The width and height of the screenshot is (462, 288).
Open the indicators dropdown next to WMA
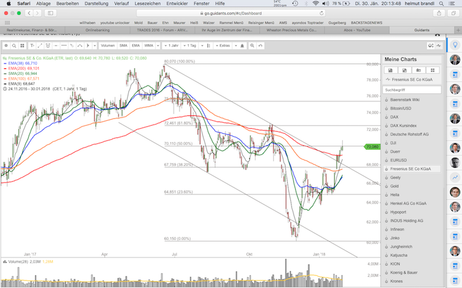coord(158,46)
